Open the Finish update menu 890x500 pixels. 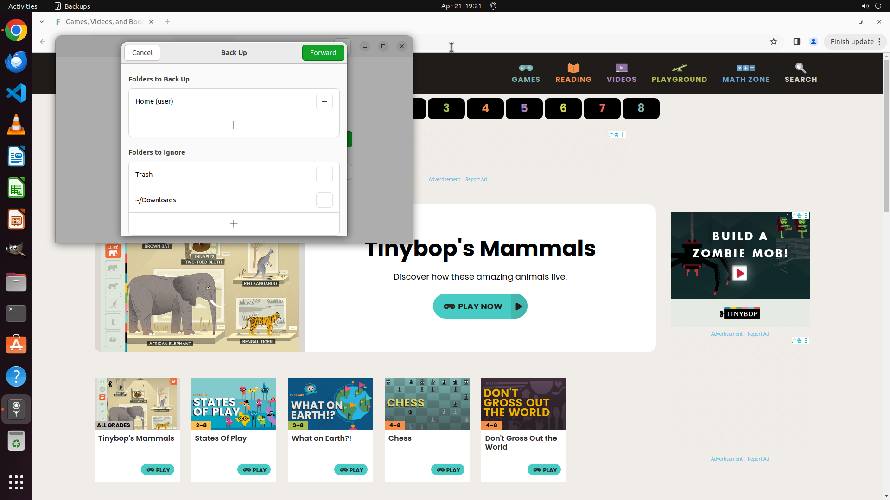[855, 42]
